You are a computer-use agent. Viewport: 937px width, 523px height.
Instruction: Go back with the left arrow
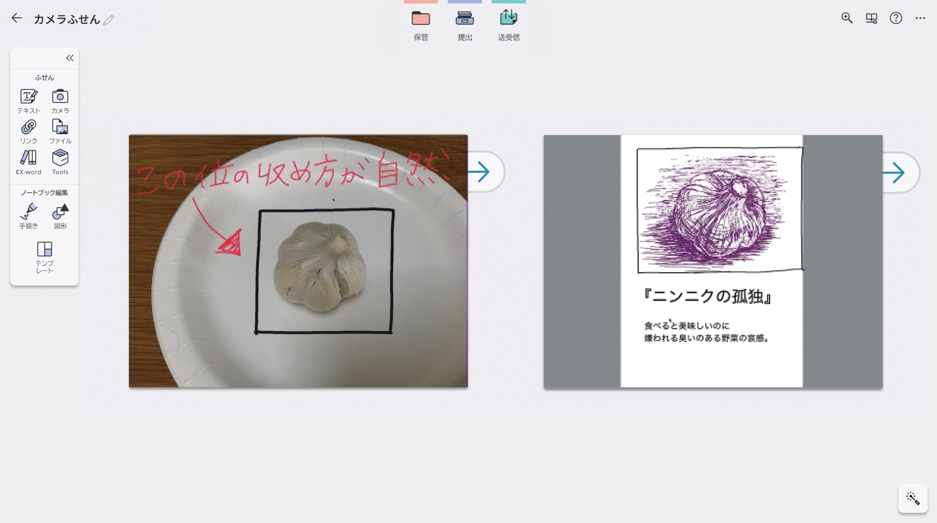pyautogui.click(x=17, y=19)
